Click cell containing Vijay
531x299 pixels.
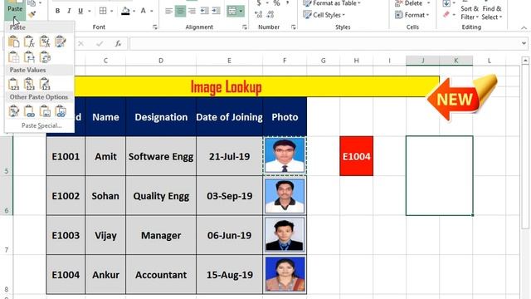click(105, 235)
